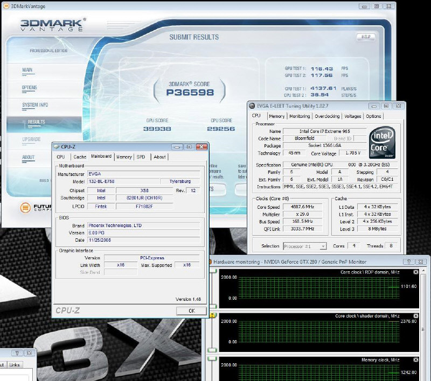Click Multiplier value x 29.0
This screenshot has height=381, width=431.
(302, 214)
